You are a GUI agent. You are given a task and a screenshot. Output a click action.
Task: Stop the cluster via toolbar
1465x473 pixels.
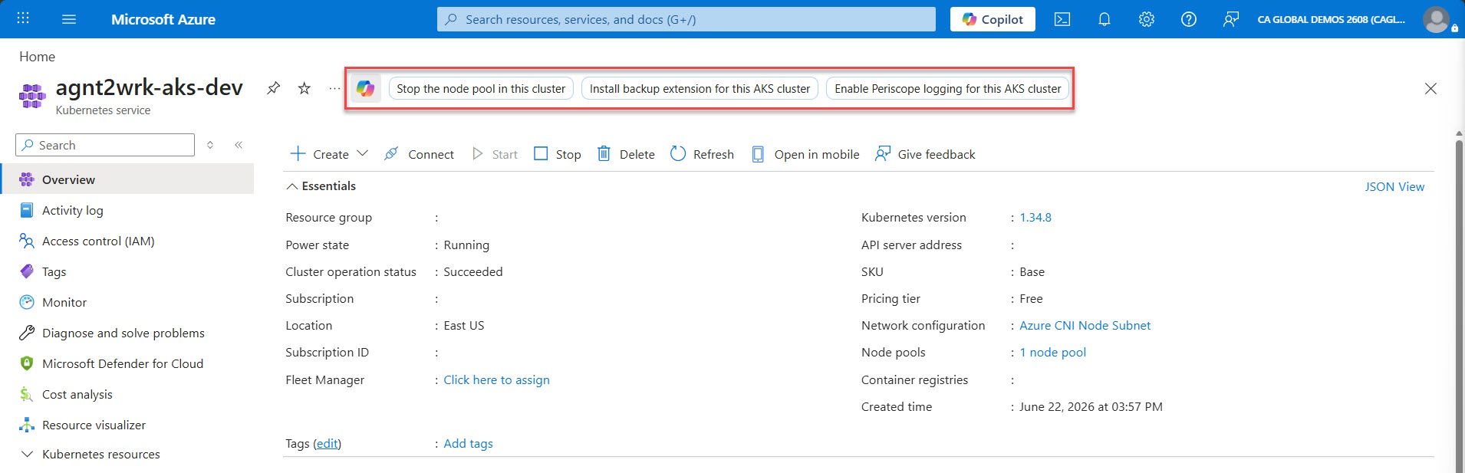[558, 154]
